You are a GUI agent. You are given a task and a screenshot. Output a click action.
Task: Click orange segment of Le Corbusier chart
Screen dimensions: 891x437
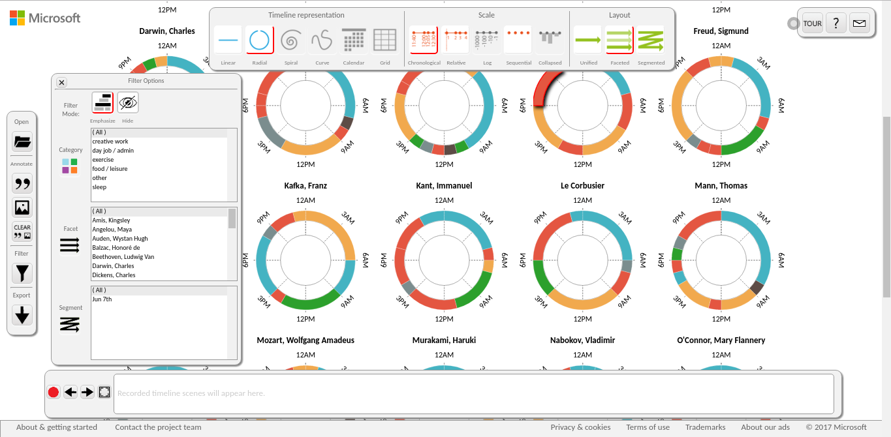[x=583, y=304]
